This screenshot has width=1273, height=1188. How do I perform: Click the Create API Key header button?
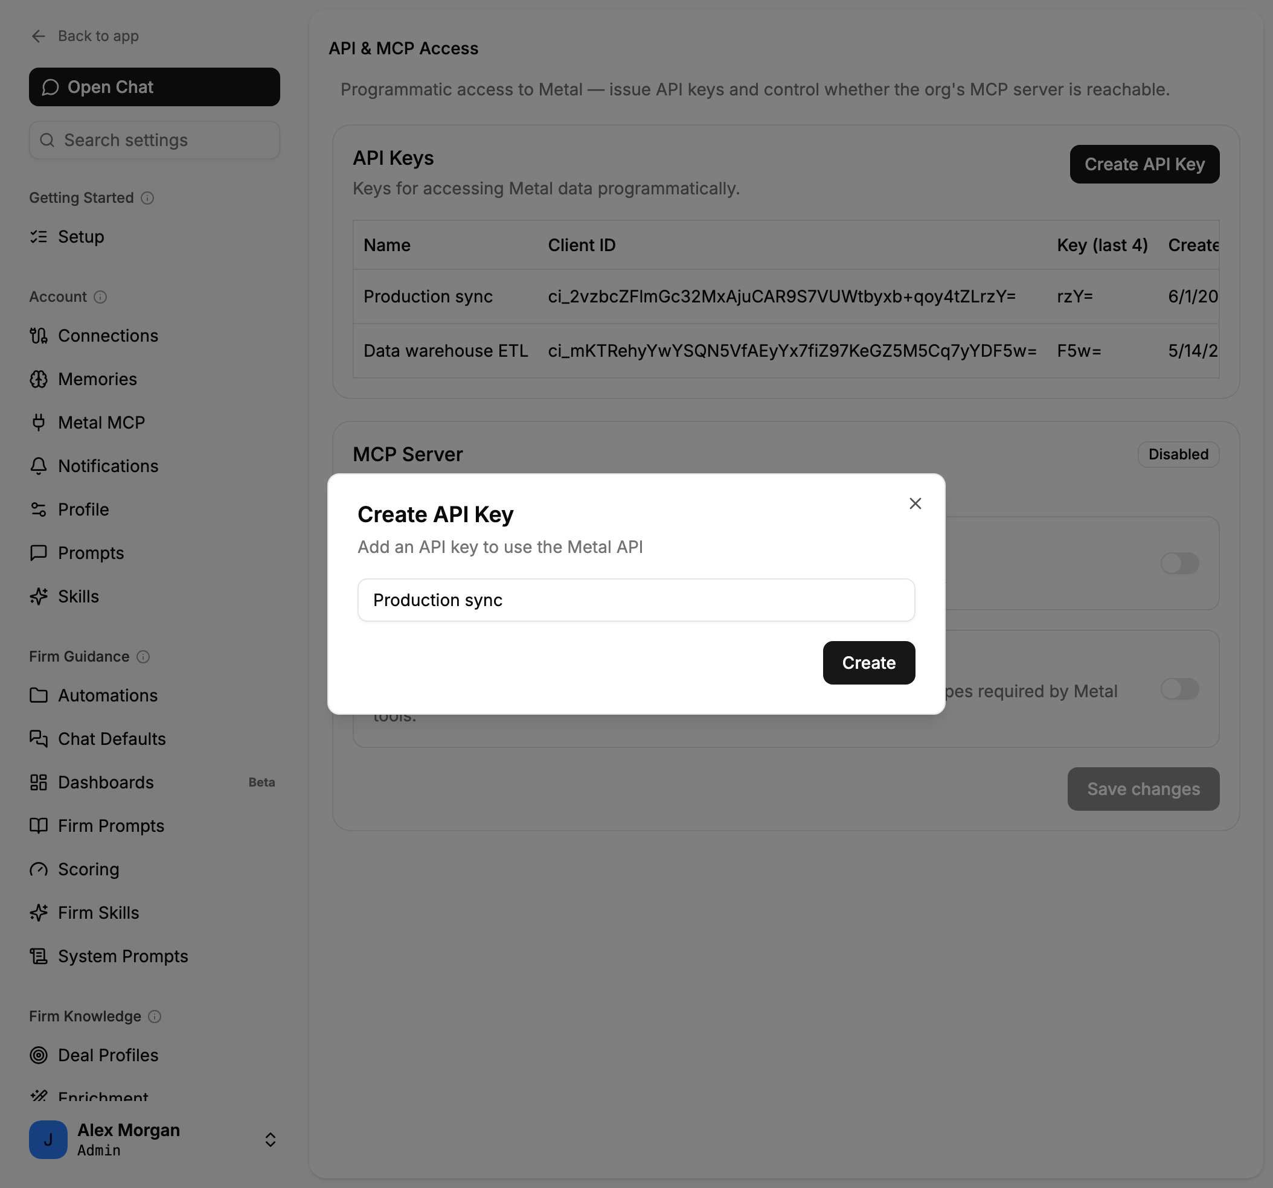(1144, 165)
